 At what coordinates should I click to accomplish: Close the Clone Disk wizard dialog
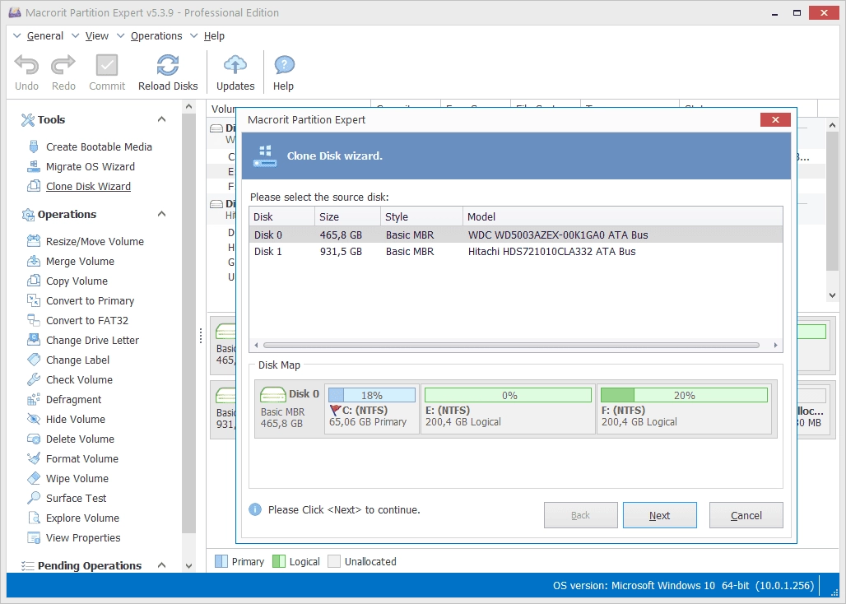[775, 119]
